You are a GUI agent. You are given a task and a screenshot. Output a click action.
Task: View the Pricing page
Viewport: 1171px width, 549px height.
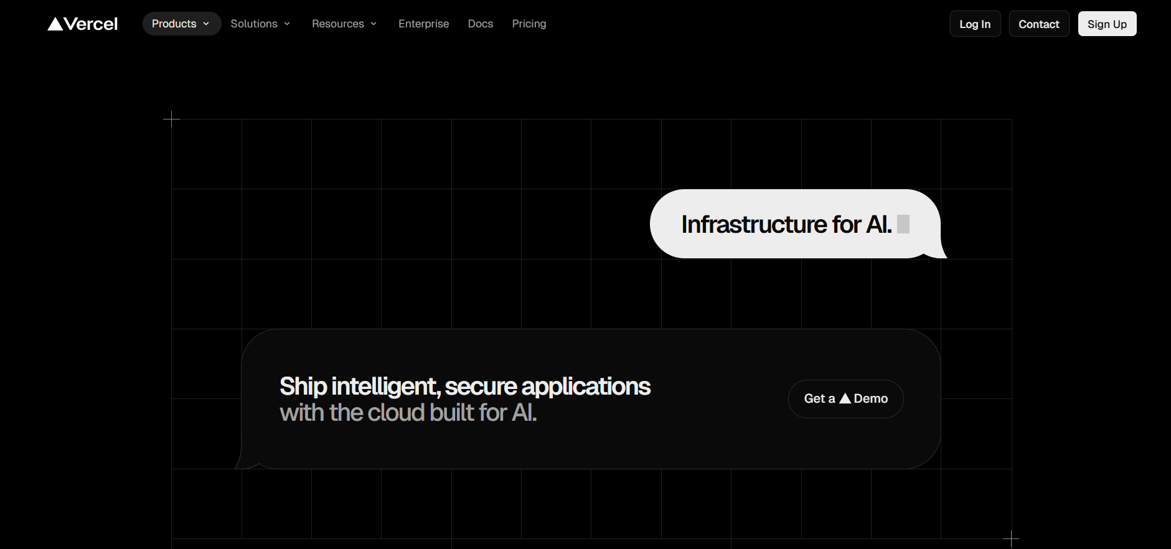[x=529, y=24]
